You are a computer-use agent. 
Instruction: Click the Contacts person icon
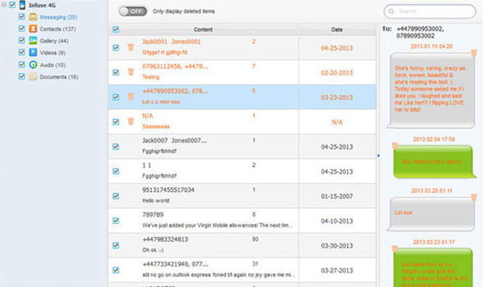coord(33,28)
